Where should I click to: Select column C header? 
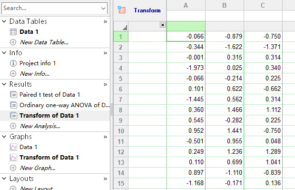(x=263, y=5)
